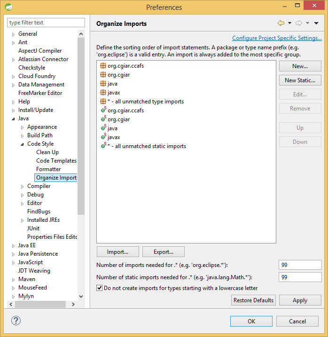Viewport: 328px width, 337px height.
Task: Open FreeMarker Editor preferences
Action: point(40,93)
